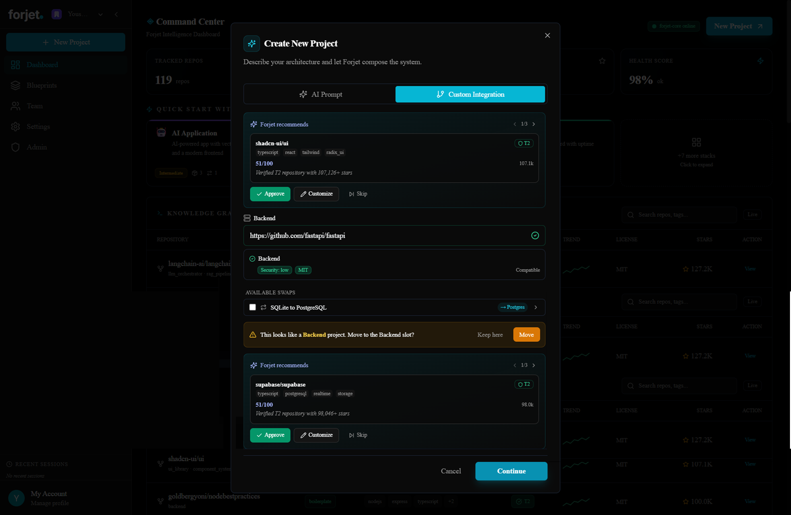
Task: Move the project to the Backend slot
Action: tap(526, 334)
